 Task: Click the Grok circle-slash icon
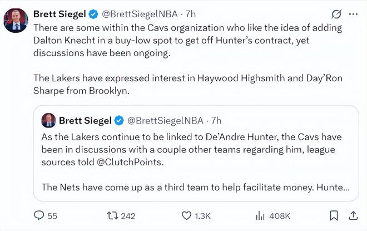(x=336, y=13)
